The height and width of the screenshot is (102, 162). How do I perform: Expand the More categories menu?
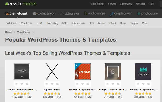point(144,23)
